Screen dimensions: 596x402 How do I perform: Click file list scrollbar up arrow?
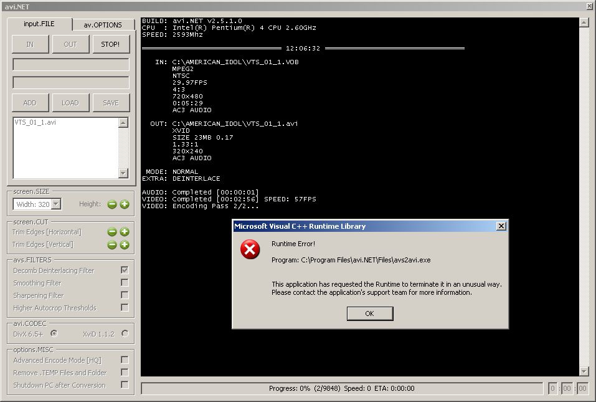click(x=123, y=123)
